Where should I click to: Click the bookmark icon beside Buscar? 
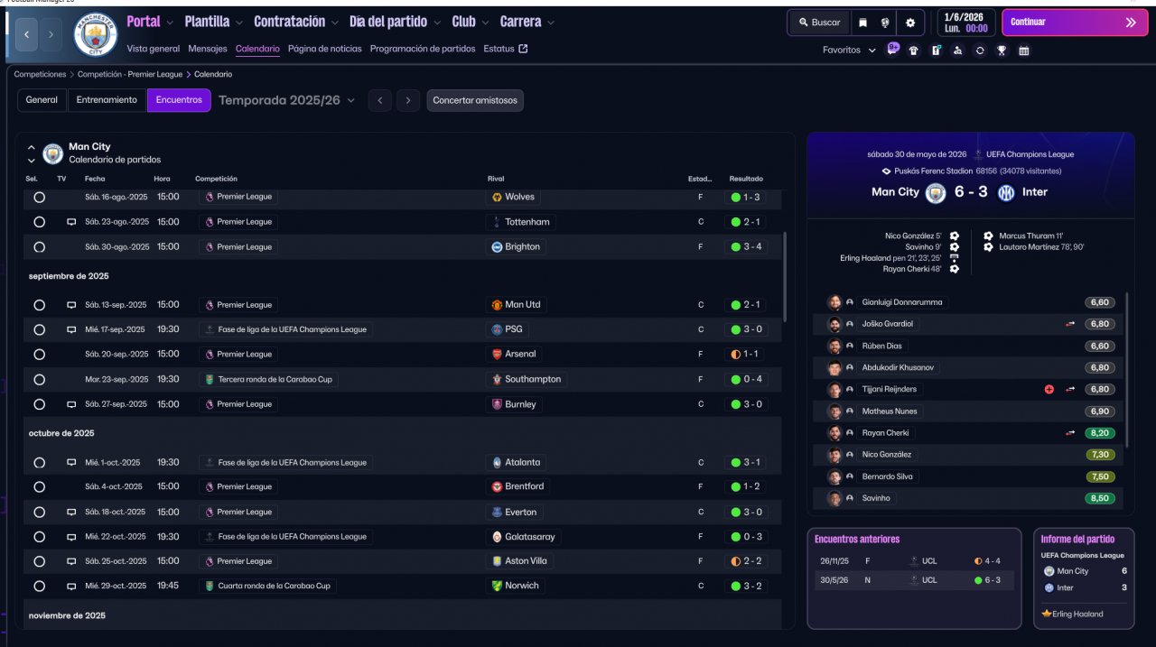[862, 23]
